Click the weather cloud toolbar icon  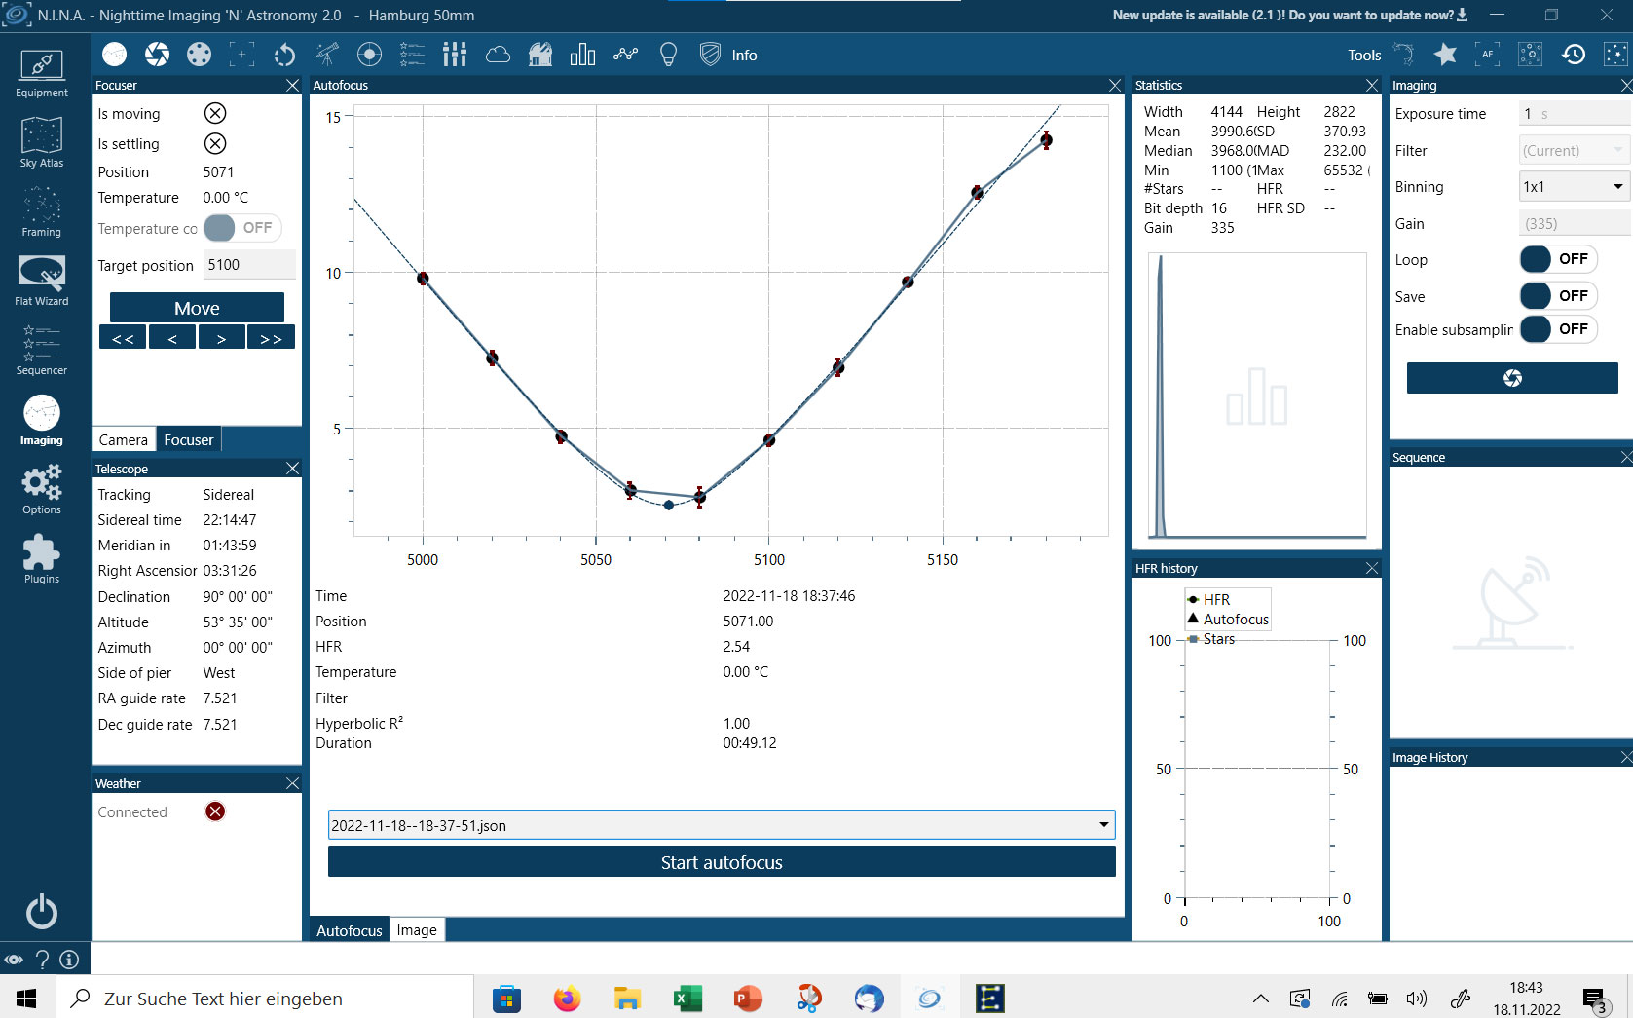click(498, 55)
